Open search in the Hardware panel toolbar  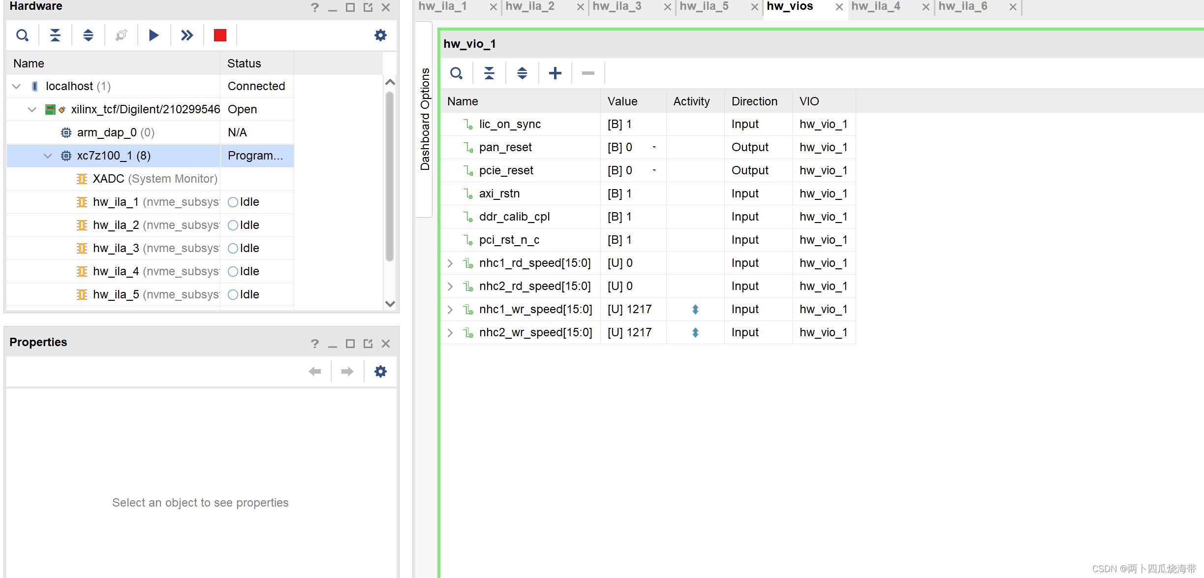click(22, 35)
